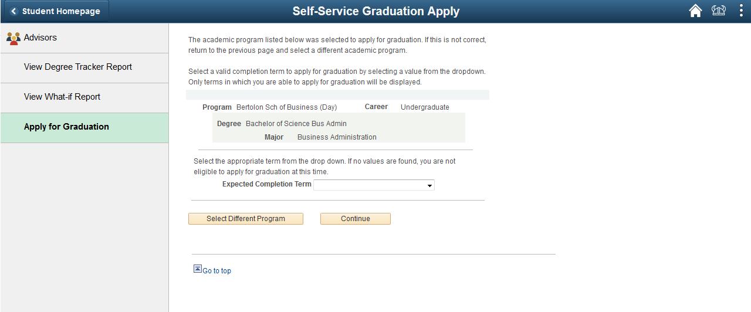Viewport: 751px width, 312px height.
Task: Click the Go to top arrow icon
Action: [x=198, y=269]
